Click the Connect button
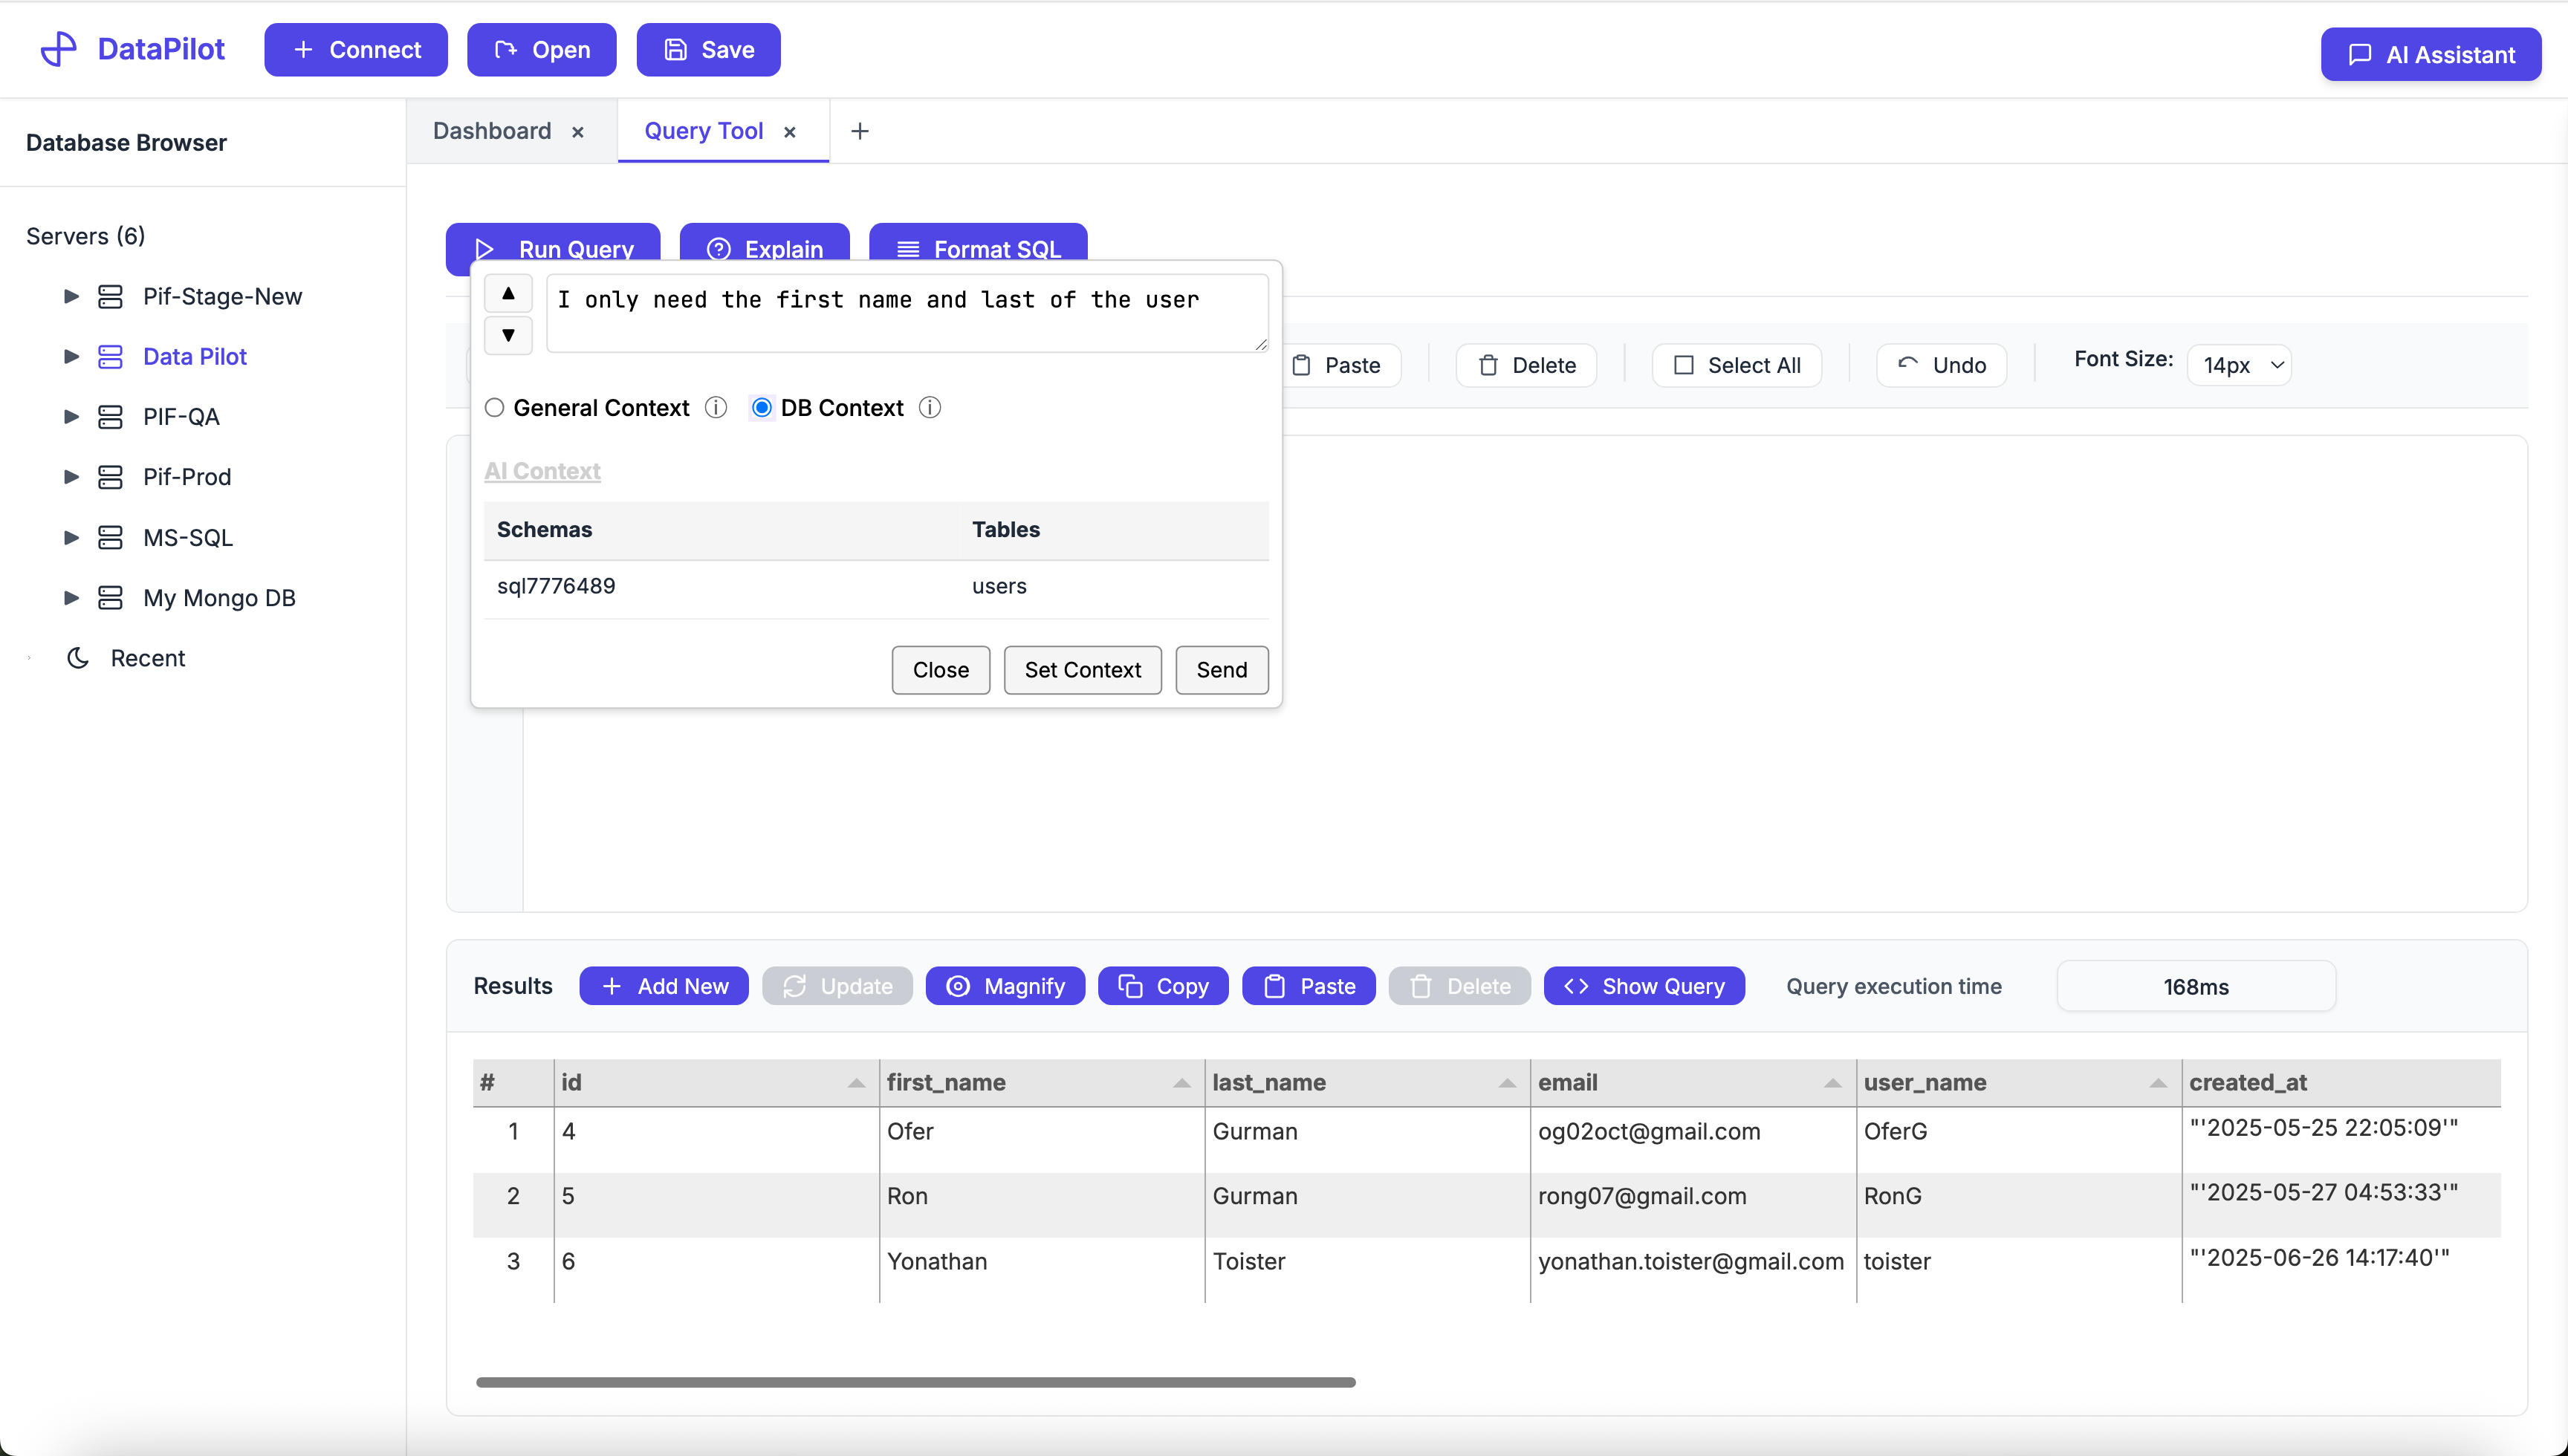2568x1456 pixels. click(x=356, y=50)
